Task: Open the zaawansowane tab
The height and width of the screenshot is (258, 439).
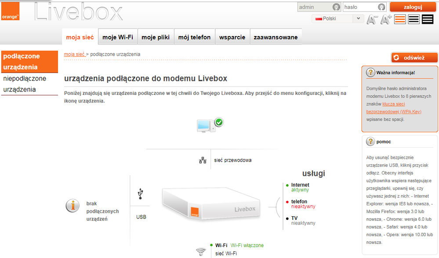Action: coord(276,37)
